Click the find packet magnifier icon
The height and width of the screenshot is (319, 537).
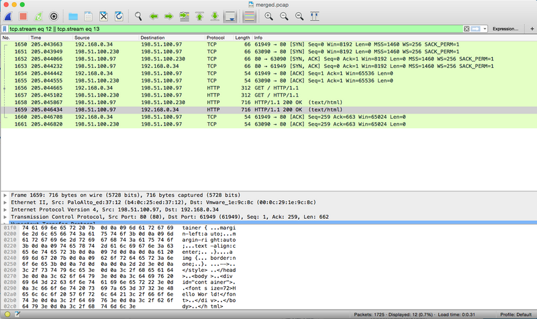click(x=138, y=15)
